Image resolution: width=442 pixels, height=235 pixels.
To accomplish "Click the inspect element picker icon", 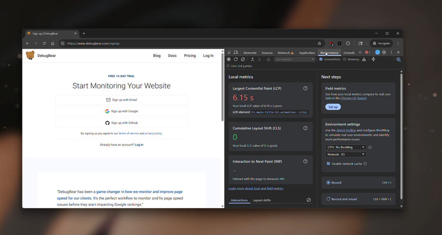I will tap(229, 52).
